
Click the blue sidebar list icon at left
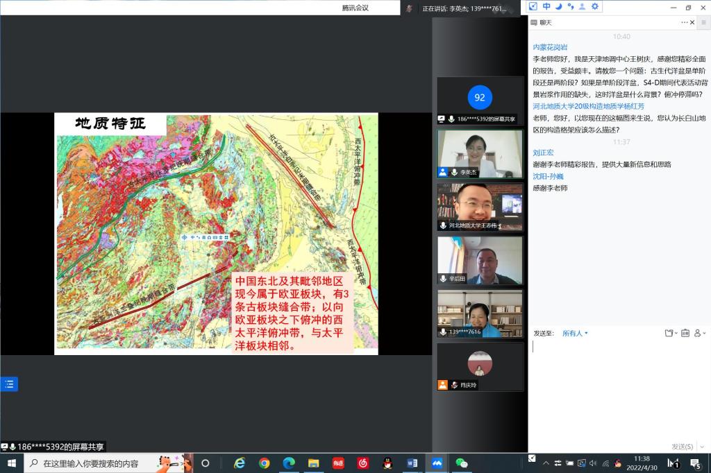tap(9, 384)
